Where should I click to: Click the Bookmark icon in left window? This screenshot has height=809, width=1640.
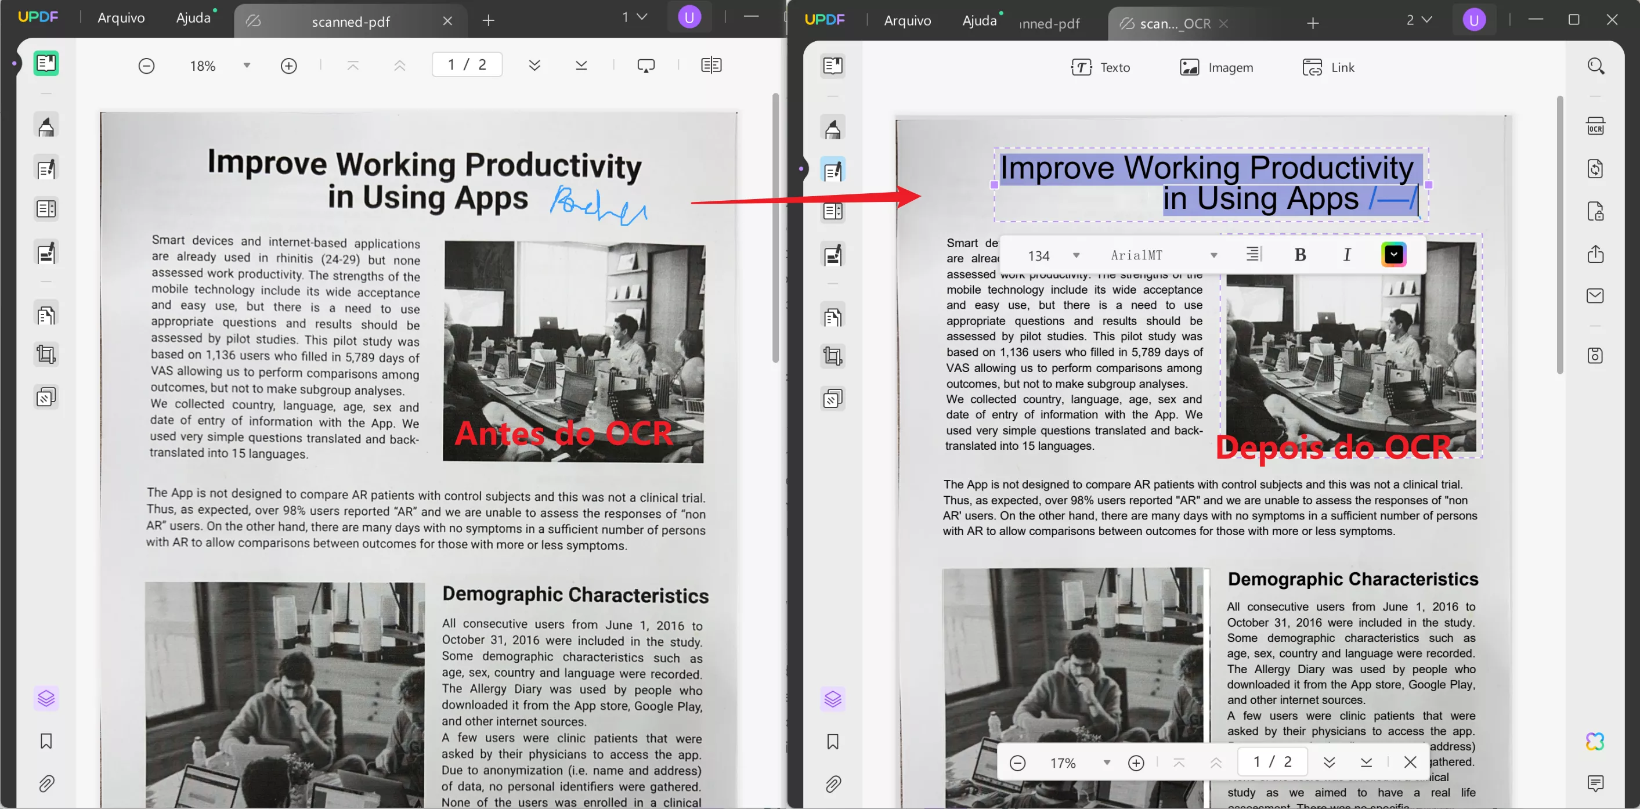point(46,741)
